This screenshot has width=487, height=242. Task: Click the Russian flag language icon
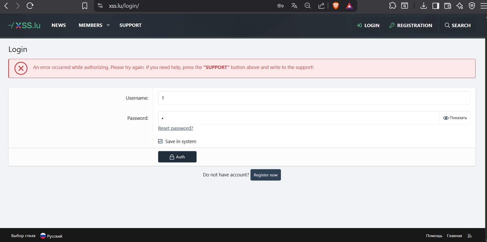click(x=43, y=236)
